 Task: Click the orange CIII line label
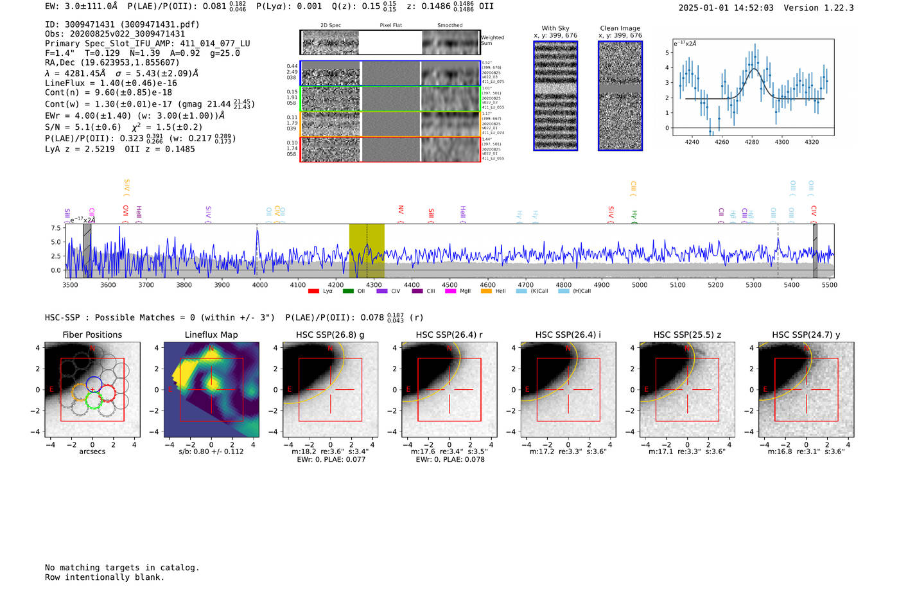coord(633,188)
